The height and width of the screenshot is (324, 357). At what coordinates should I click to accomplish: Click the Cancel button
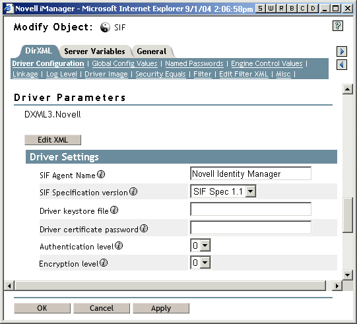102,308
